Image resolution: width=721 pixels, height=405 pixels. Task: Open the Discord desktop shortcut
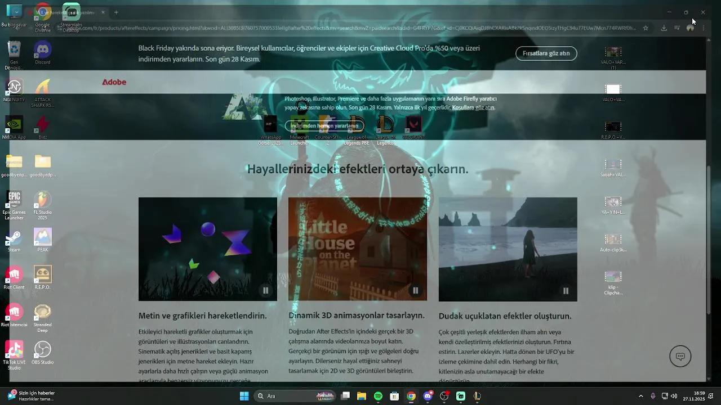pyautogui.click(x=43, y=53)
